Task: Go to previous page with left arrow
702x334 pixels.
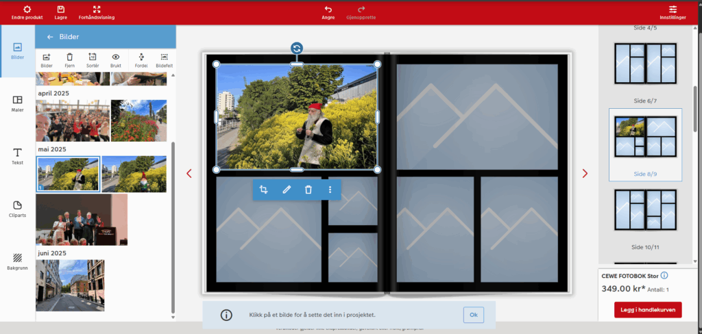Action: pyautogui.click(x=189, y=174)
